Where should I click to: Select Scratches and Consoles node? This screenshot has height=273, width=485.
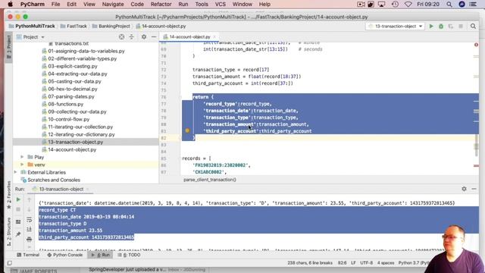point(54,180)
